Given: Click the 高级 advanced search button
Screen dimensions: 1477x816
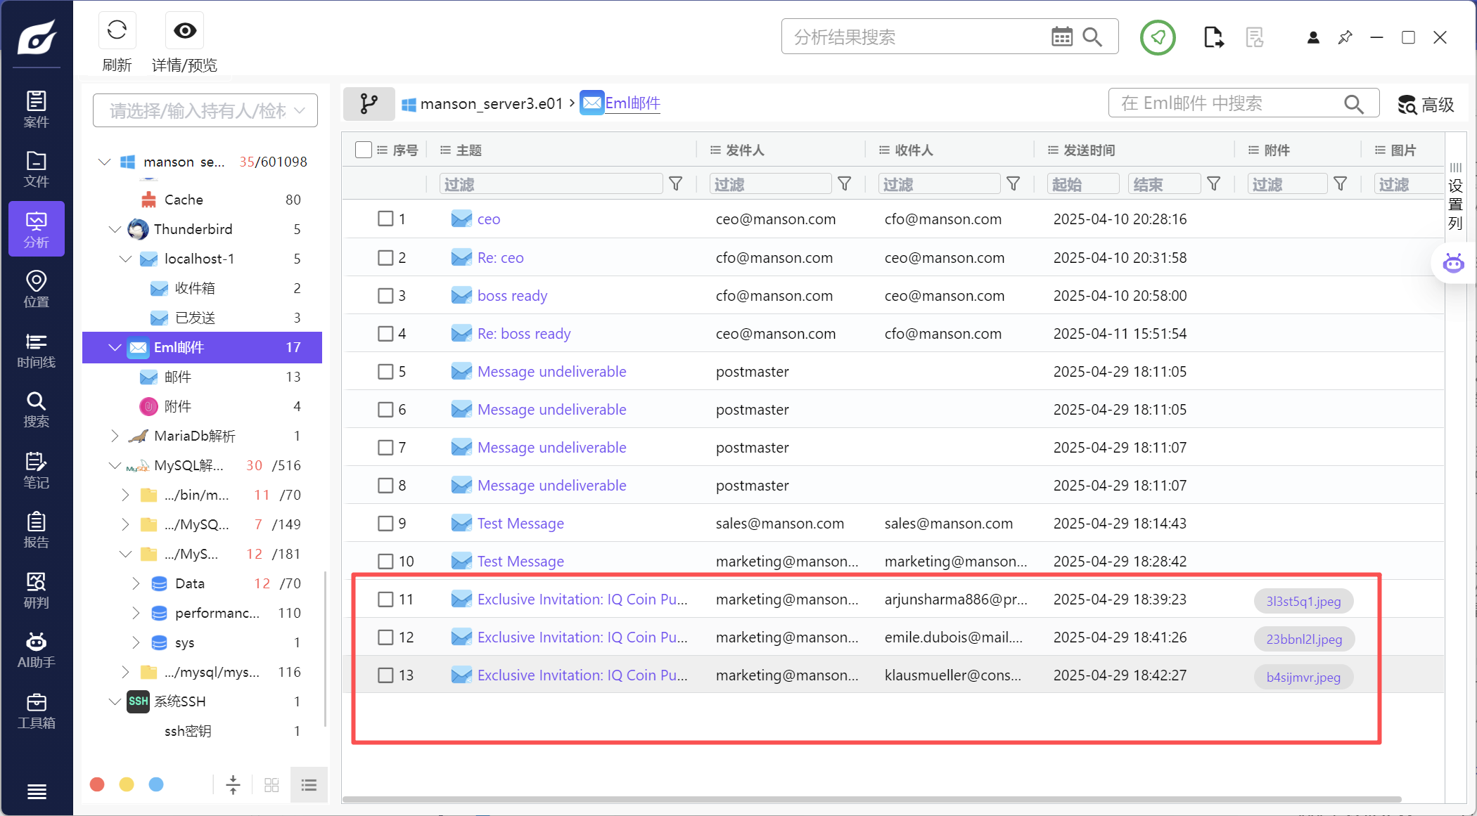Looking at the screenshot, I should click(x=1426, y=105).
